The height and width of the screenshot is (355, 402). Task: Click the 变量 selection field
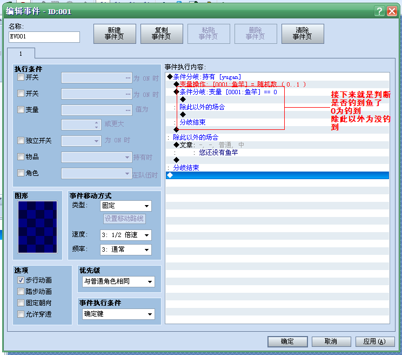[96, 110]
